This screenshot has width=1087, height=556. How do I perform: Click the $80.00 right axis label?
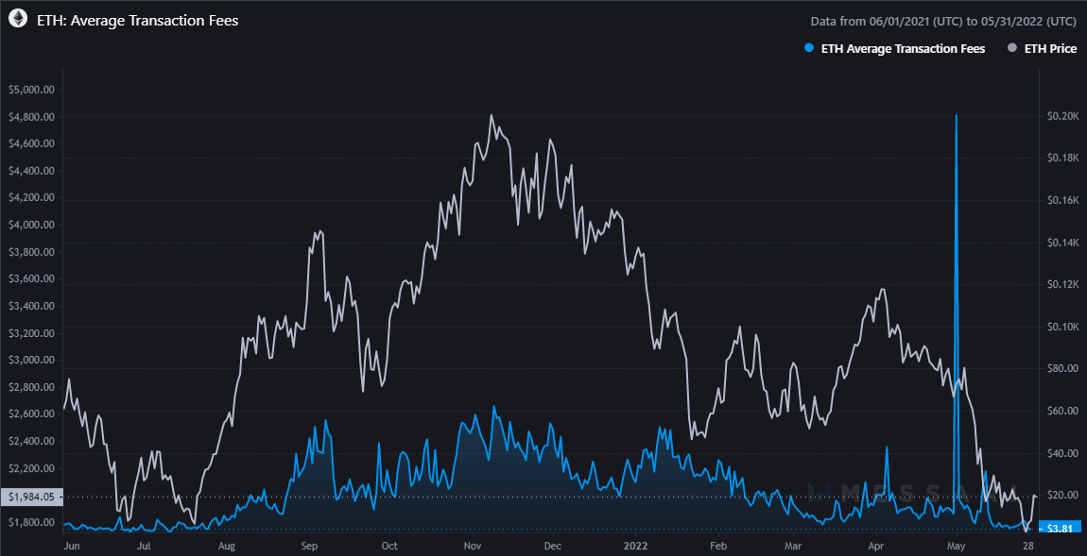click(1062, 368)
